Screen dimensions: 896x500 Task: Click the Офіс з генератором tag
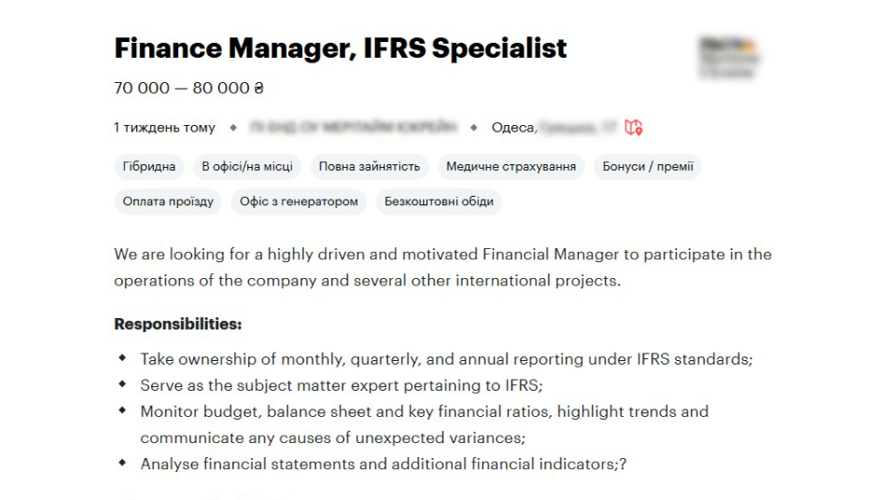299,201
